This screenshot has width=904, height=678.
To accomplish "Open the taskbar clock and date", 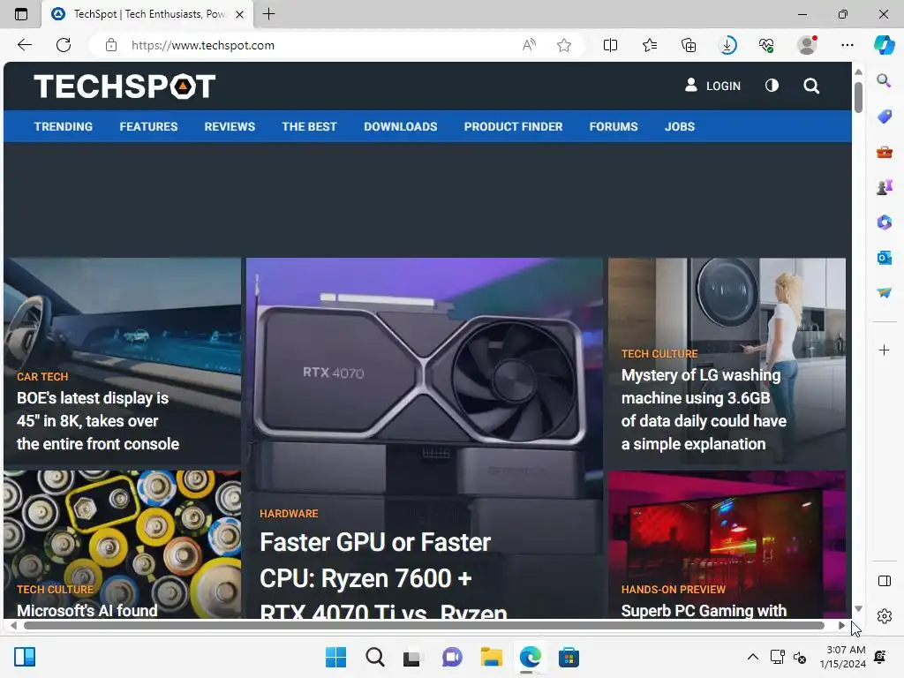I will point(842,657).
